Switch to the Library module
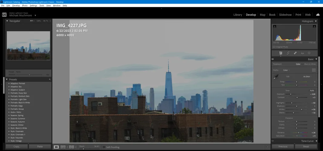323x151 pixels. 237,14
